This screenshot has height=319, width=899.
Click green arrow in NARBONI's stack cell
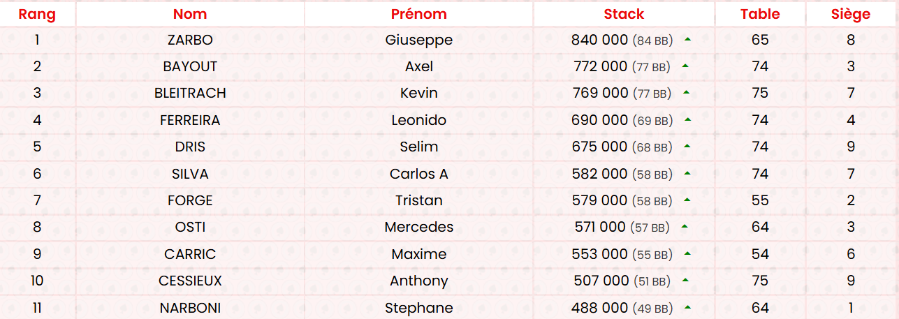coord(688,307)
